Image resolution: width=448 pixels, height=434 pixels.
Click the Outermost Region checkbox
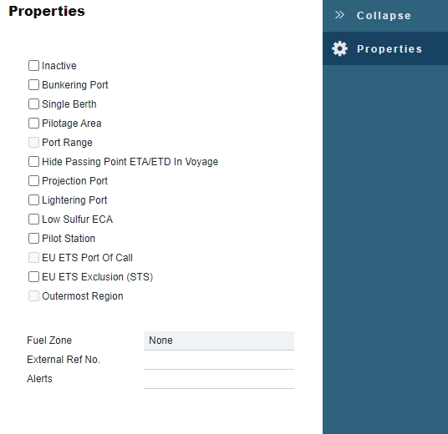click(33, 296)
